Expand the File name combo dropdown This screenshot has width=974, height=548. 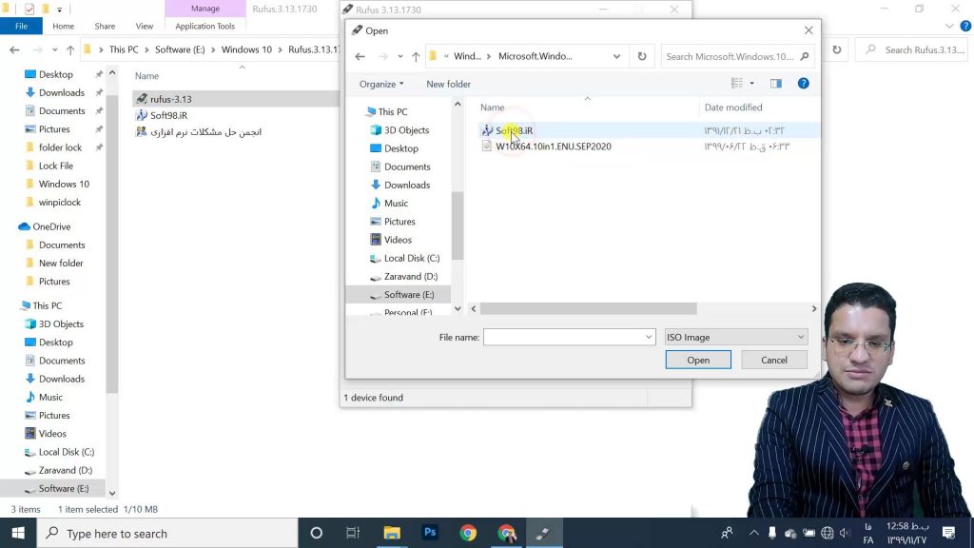point(649,337)
